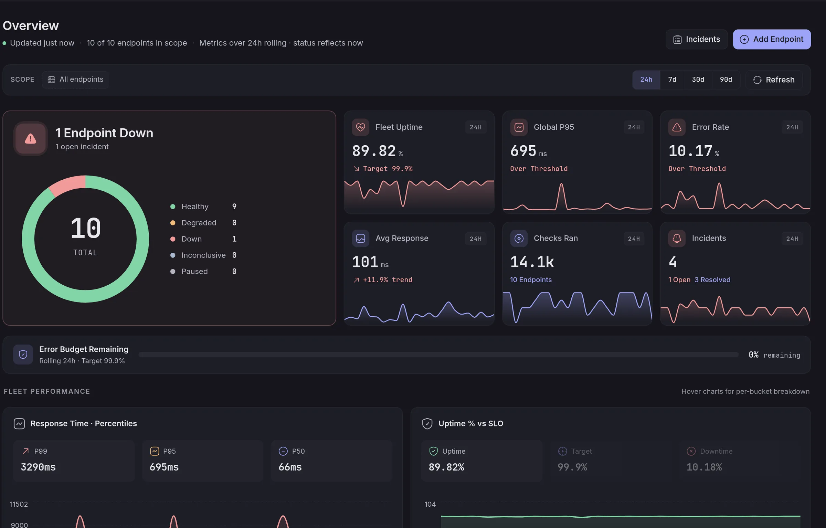This screenshot has width=826, height=528.
Task: Click the Incidents bell icon in card
Action: (677, 239)
